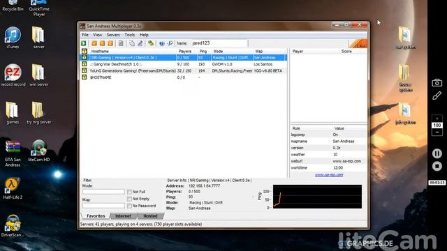The height and width of the screenshot is (251, 447).
Task: Open the 'games' desktop folder
Action: (13, 113)
